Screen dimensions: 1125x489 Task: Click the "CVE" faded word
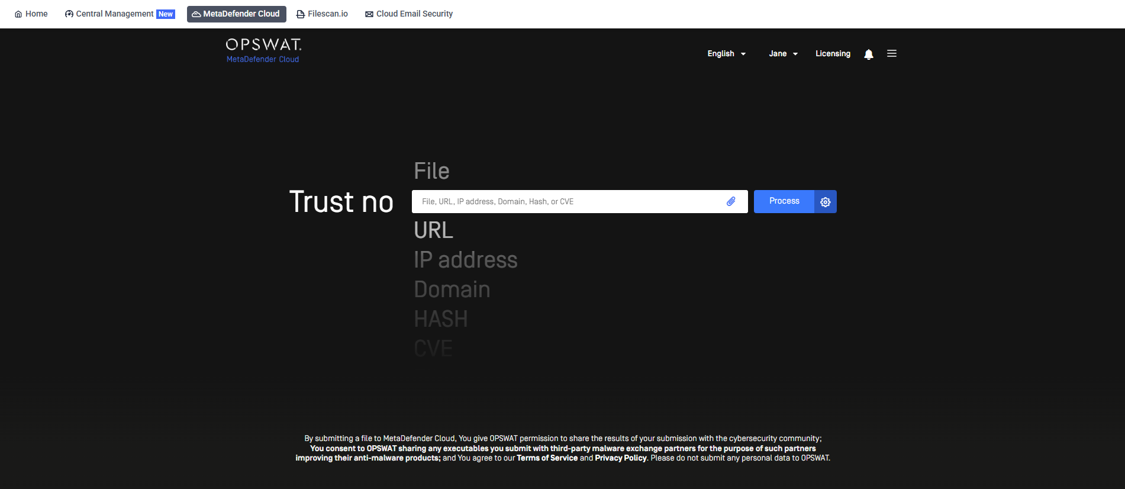click(x=433, y=348)
